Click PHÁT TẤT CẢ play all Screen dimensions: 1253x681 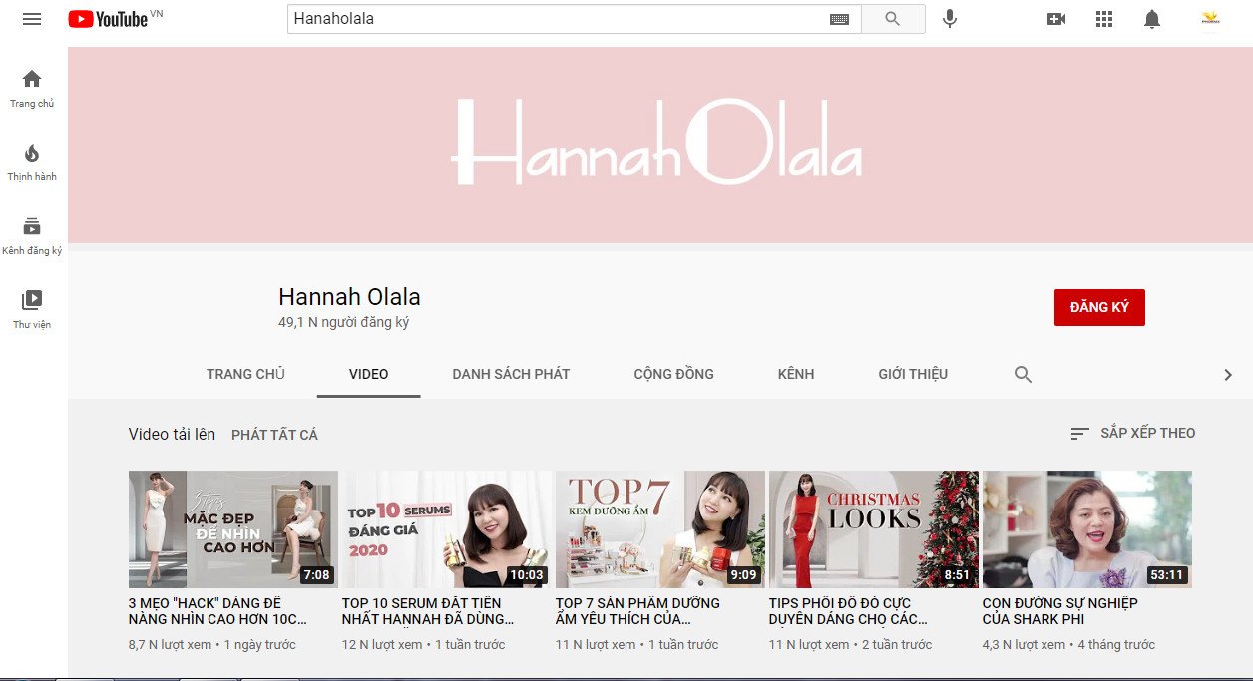(x=274, y=435)
